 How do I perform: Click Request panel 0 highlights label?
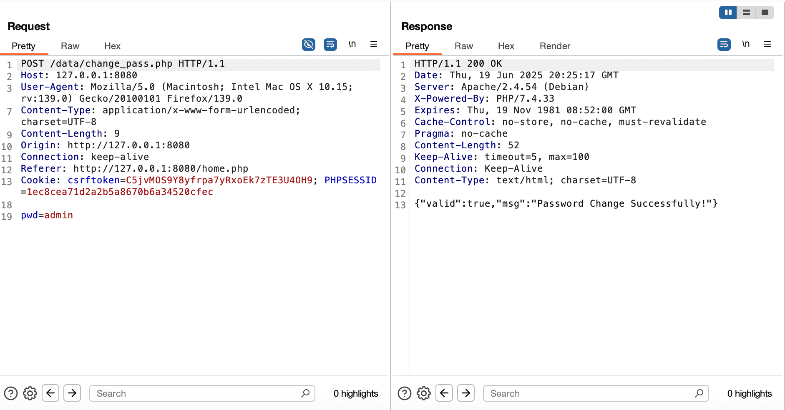click(x=356, y=393)
